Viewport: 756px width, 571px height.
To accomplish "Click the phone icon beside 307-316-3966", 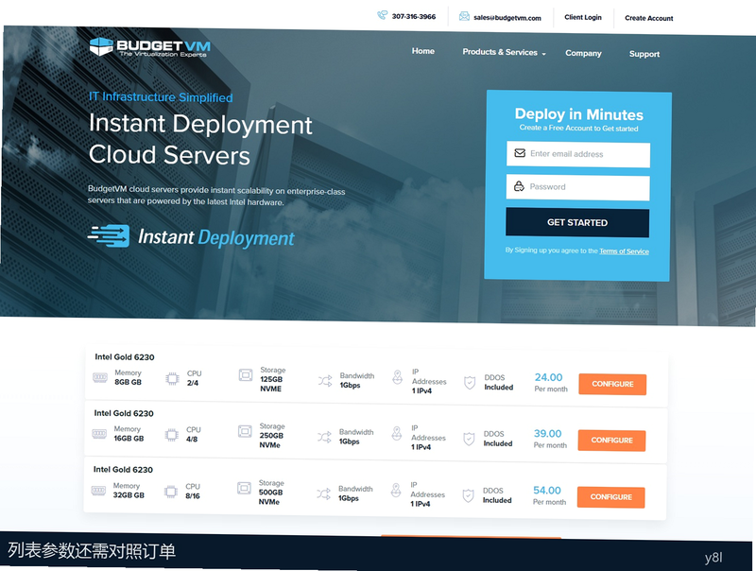I will click(x=382, y=15).
